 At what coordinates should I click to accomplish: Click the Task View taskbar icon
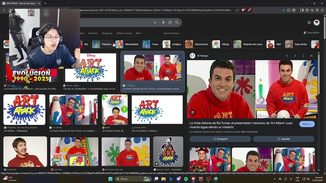tap(156, 179)
